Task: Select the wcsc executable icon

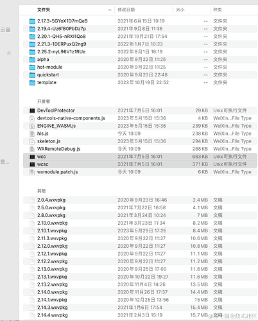Action: click(x=32, y=164)
